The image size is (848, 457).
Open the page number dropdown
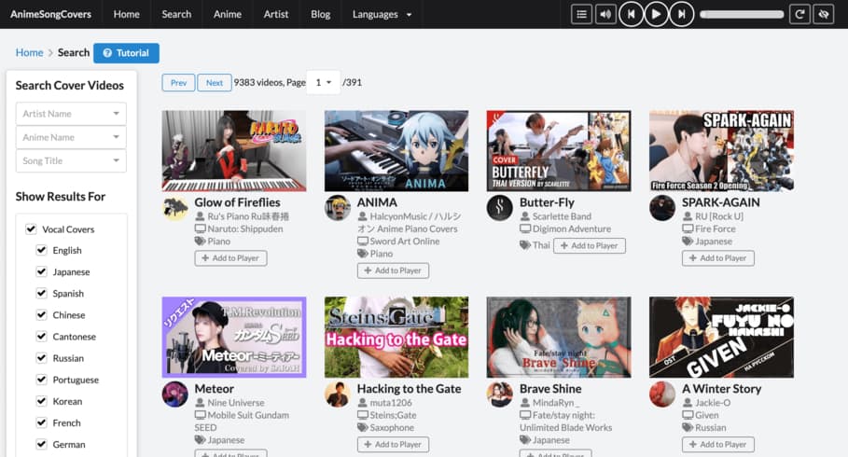(x=324, y=82)
